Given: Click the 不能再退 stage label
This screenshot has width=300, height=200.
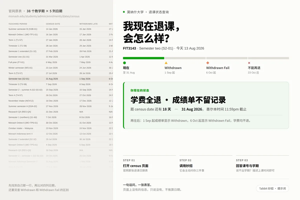Looking at the screenshot, I should (254, 68).
